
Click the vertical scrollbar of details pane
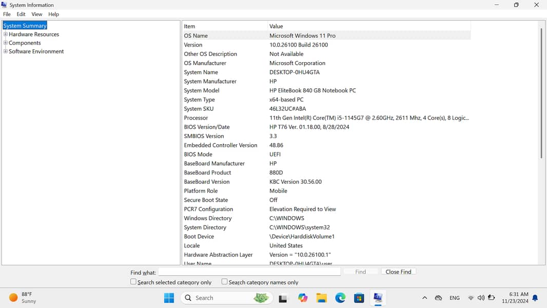pos(541,92)
